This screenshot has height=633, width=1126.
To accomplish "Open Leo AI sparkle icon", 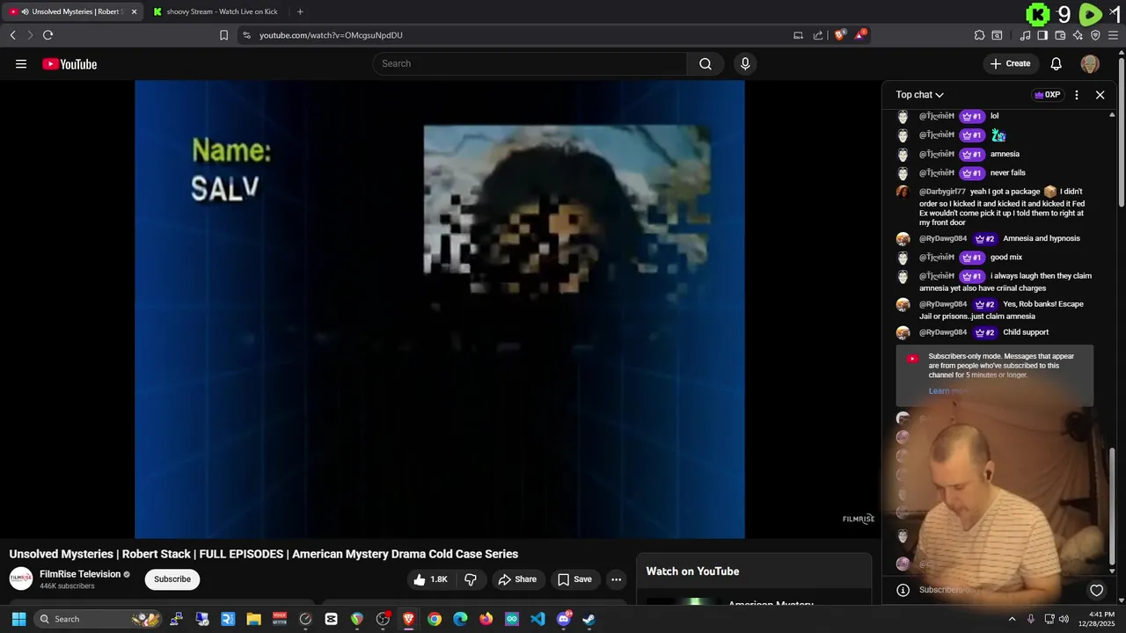I will click(x=1078, y=35).
